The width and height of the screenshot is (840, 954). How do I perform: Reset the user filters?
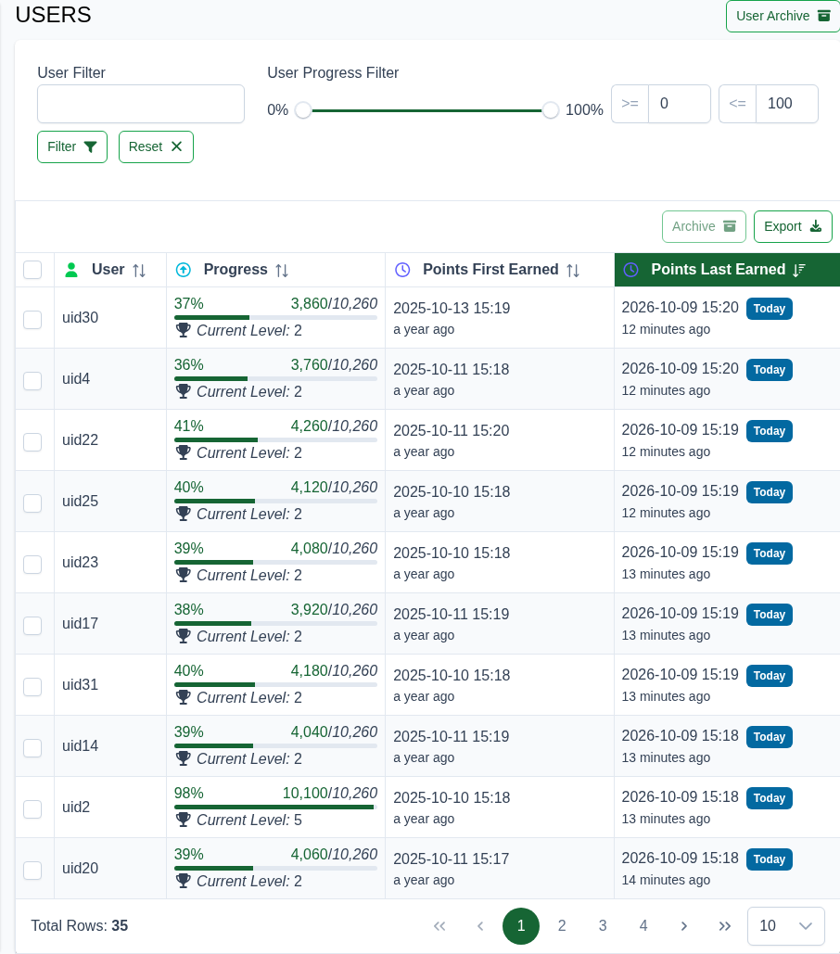pos(156,146)
